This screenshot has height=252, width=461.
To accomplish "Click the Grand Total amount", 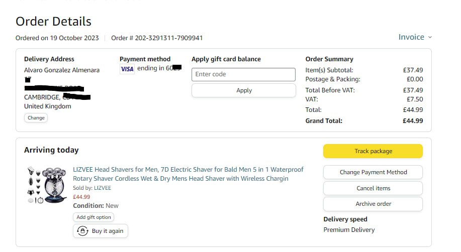I will [412, 120].
